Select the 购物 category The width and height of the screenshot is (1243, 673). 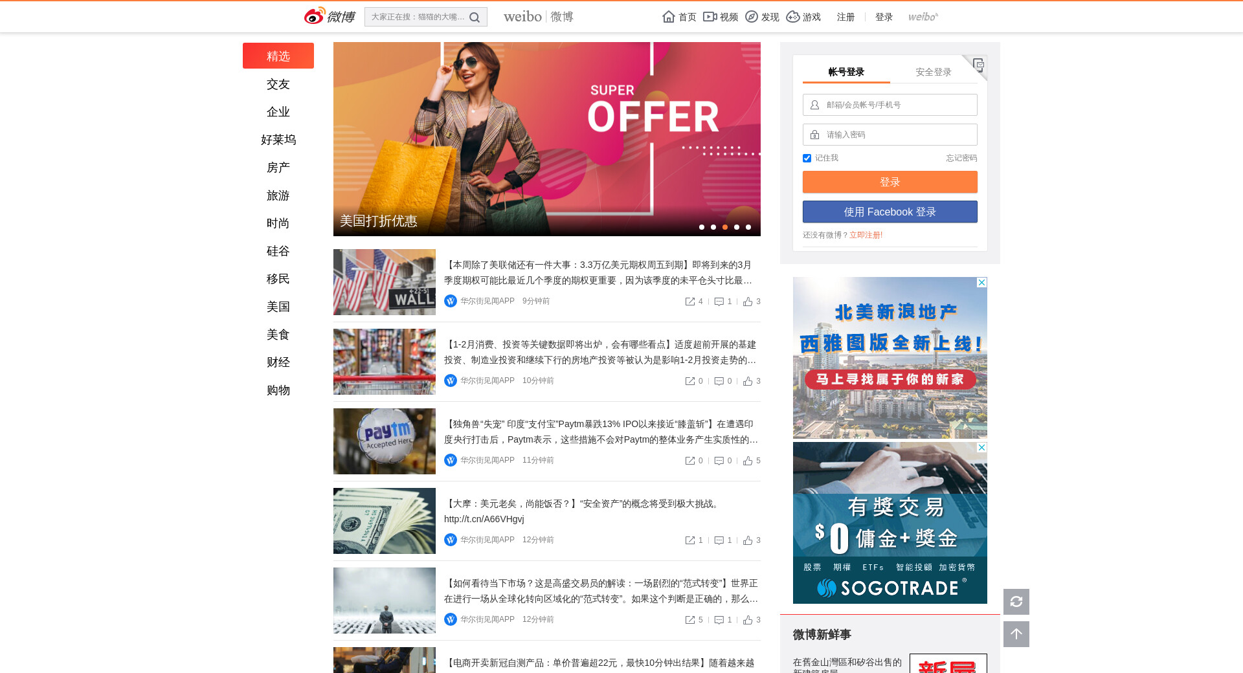point(278,390)
